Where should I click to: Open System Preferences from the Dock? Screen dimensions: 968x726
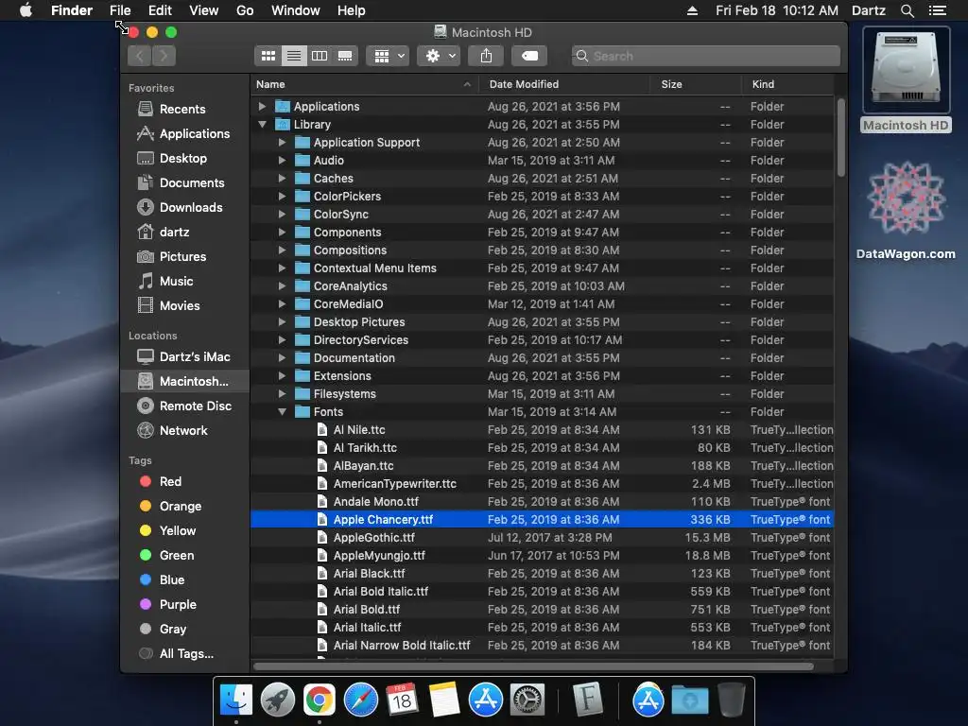pyautogui.click(x=527, y=700)
